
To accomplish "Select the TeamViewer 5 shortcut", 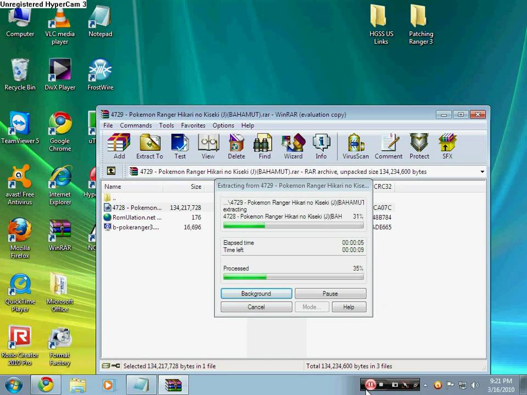I will coord(20,128).
